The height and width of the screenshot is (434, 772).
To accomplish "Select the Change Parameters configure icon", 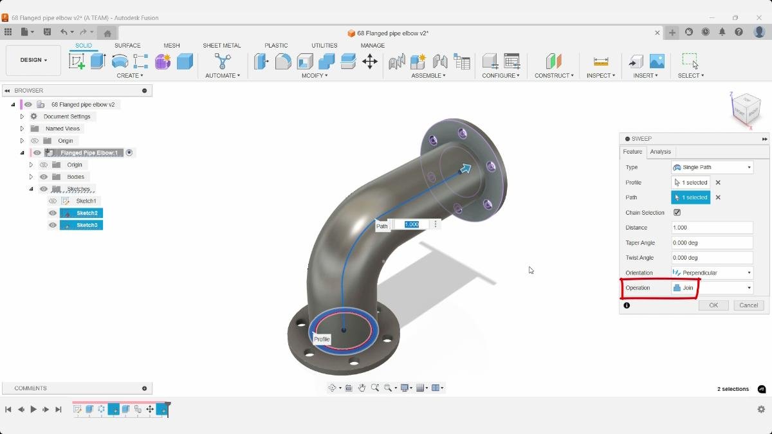I will point(512,61).
